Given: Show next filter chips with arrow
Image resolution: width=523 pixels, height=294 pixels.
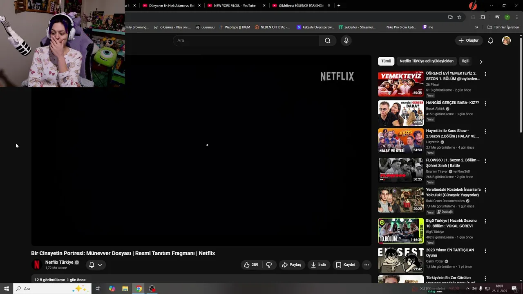Looking at the screenshot, I should (481, 61).
